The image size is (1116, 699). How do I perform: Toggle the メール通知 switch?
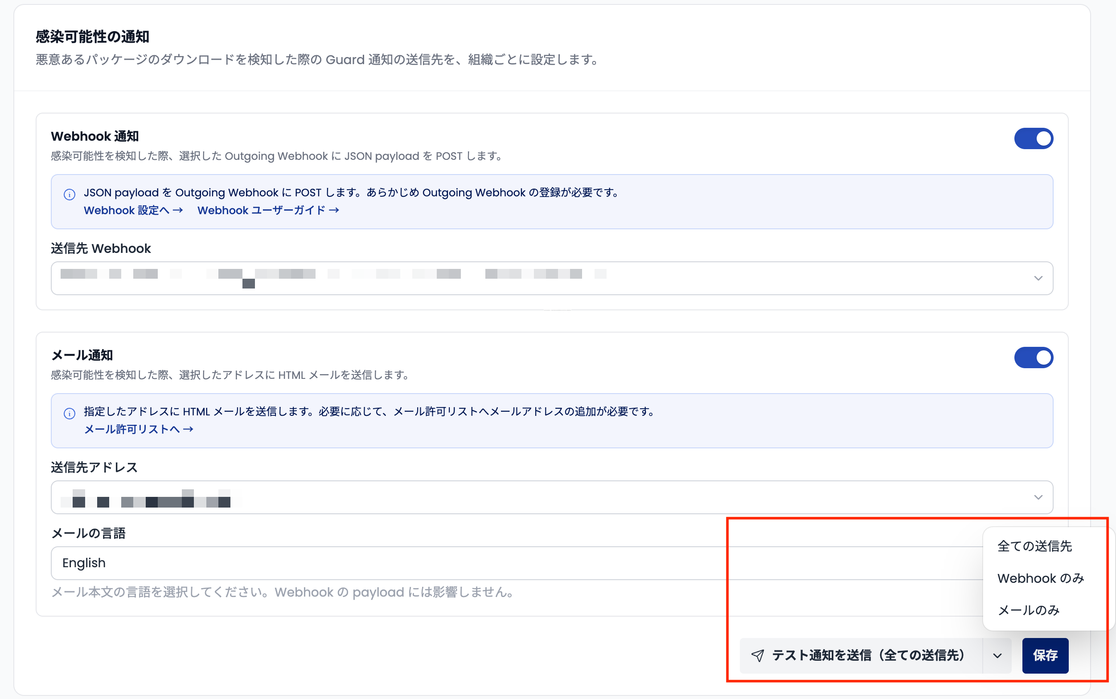point(1033,358)
